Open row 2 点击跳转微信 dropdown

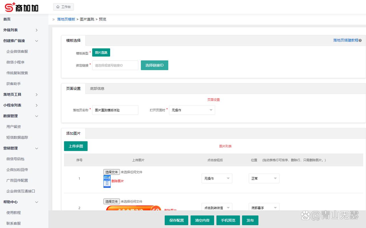(217, 207)
